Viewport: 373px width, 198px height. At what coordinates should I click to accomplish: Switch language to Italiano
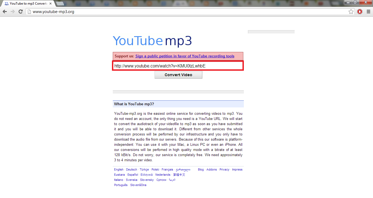[119, 180]
